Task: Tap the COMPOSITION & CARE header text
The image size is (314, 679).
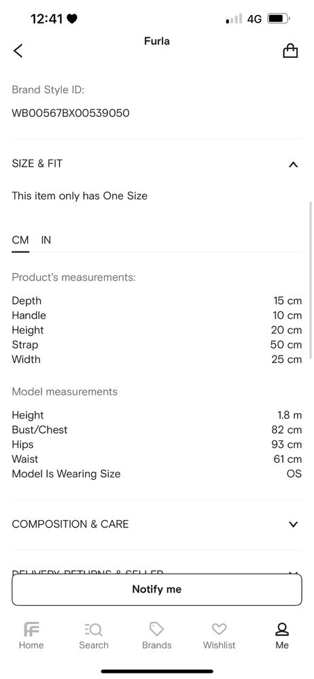Action: (x=70, y=525)
